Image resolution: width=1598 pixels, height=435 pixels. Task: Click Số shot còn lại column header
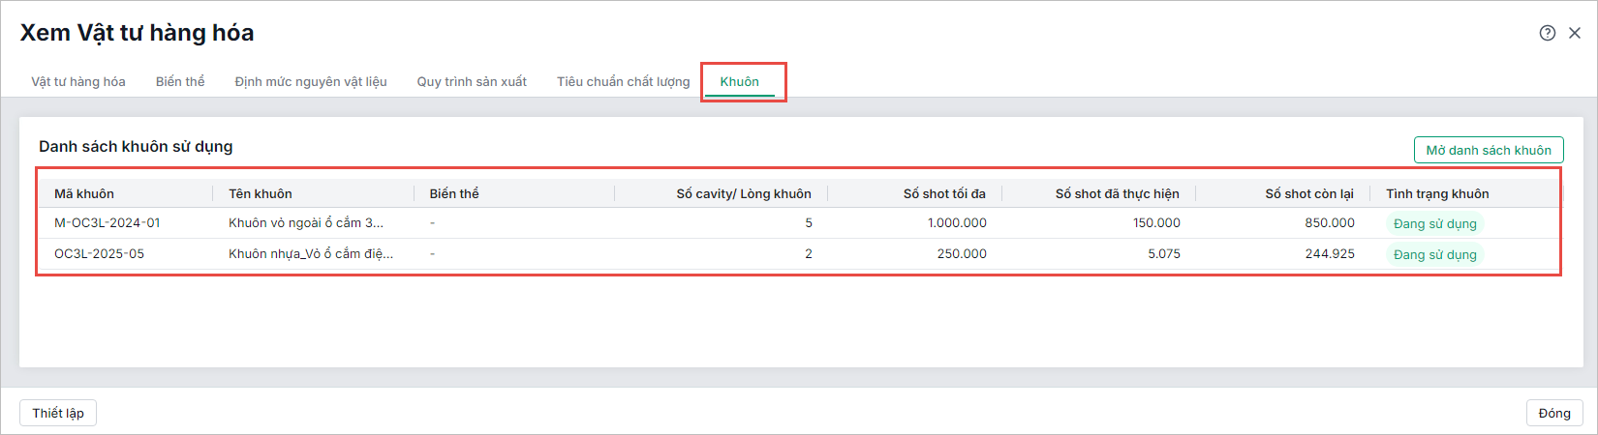pos(1308,194)
